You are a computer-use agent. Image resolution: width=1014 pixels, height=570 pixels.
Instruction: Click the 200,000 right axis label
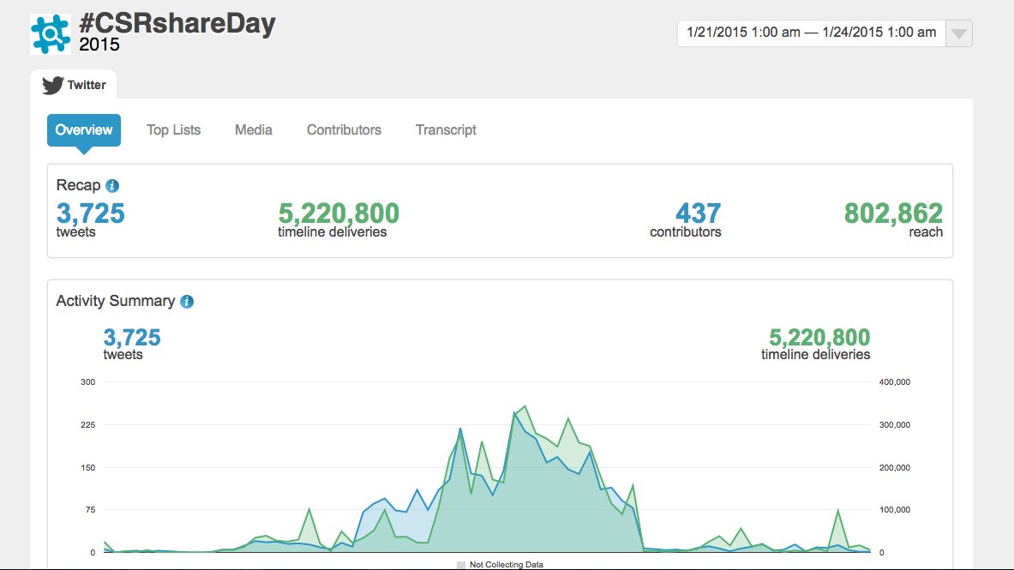(894, 468)
